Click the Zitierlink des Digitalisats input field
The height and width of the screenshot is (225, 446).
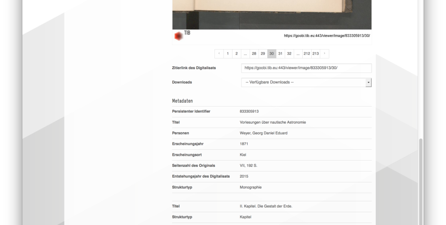(307, 68)
